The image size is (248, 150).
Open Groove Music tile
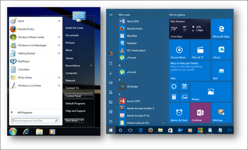(179, 50)
